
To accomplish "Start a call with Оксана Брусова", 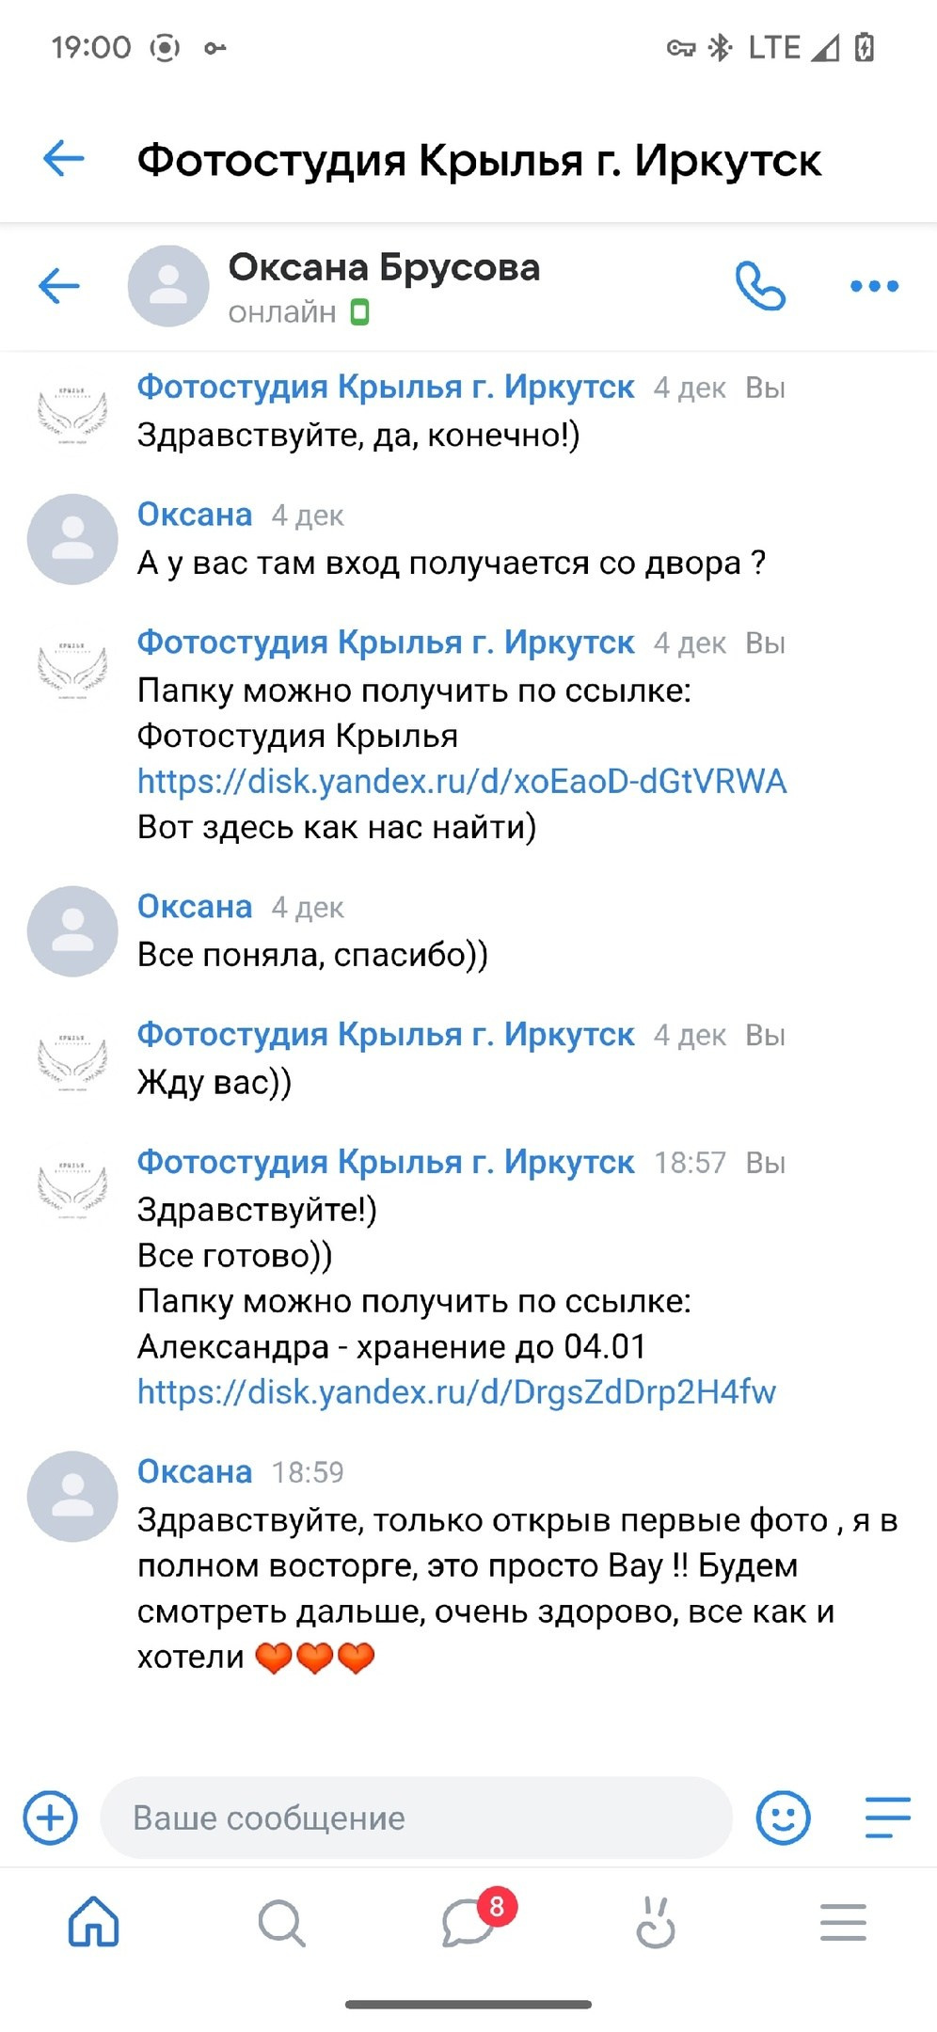I will click(x=762, y=287).
